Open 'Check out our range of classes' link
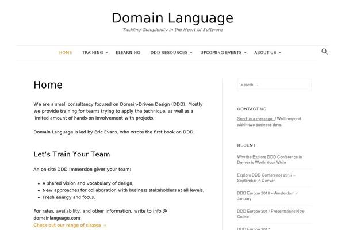 70,225
